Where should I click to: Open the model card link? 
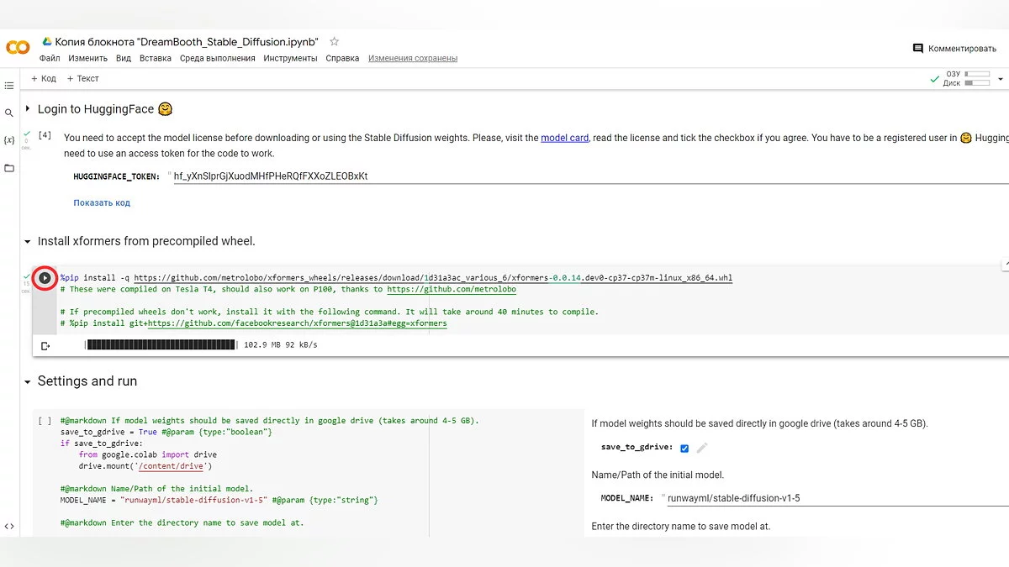(564, 138)
